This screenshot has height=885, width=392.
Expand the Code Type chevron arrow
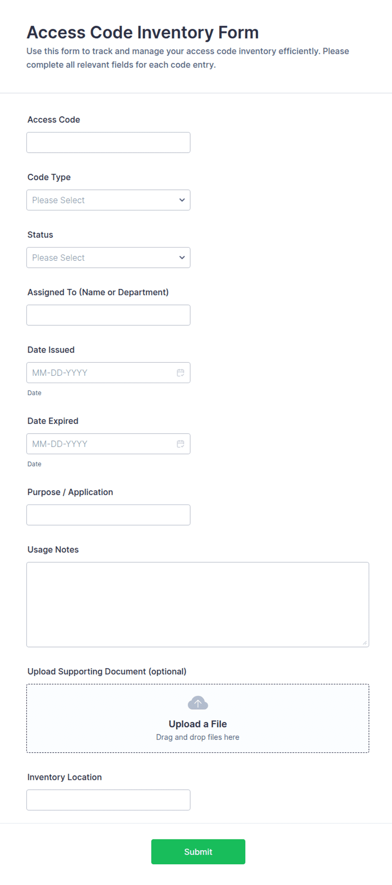[182, 200]
